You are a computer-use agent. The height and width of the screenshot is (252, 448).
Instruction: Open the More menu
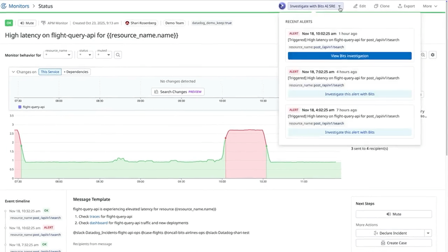click(430, 6)
